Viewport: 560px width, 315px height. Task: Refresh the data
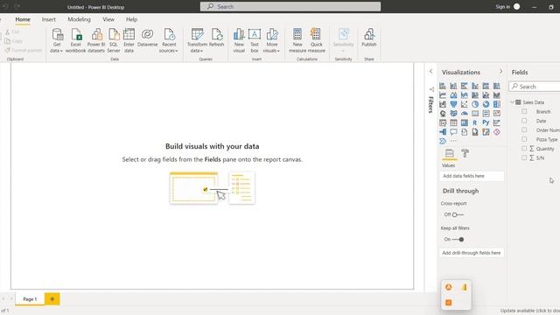pos(216,38)
